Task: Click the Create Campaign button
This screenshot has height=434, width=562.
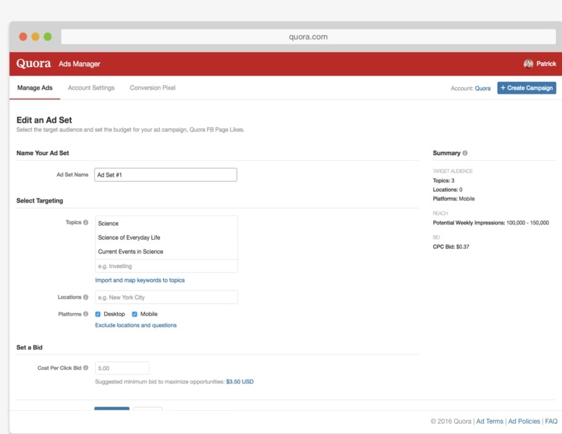Action: click(527, 88)
